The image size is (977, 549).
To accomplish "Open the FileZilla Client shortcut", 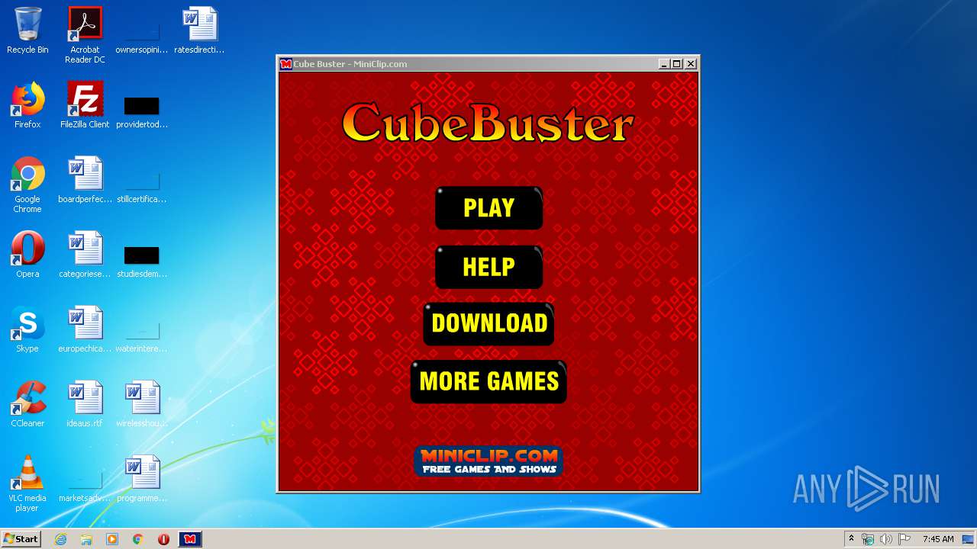I will (85, 105).
